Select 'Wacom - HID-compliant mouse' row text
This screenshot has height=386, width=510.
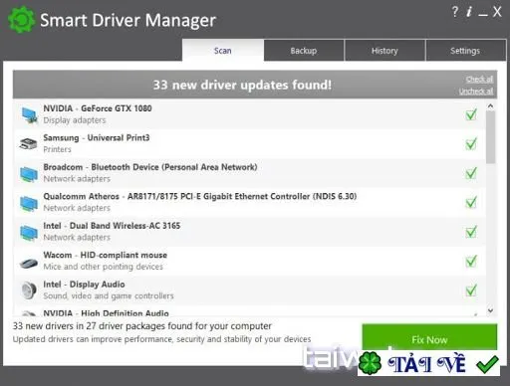(106, 255)
